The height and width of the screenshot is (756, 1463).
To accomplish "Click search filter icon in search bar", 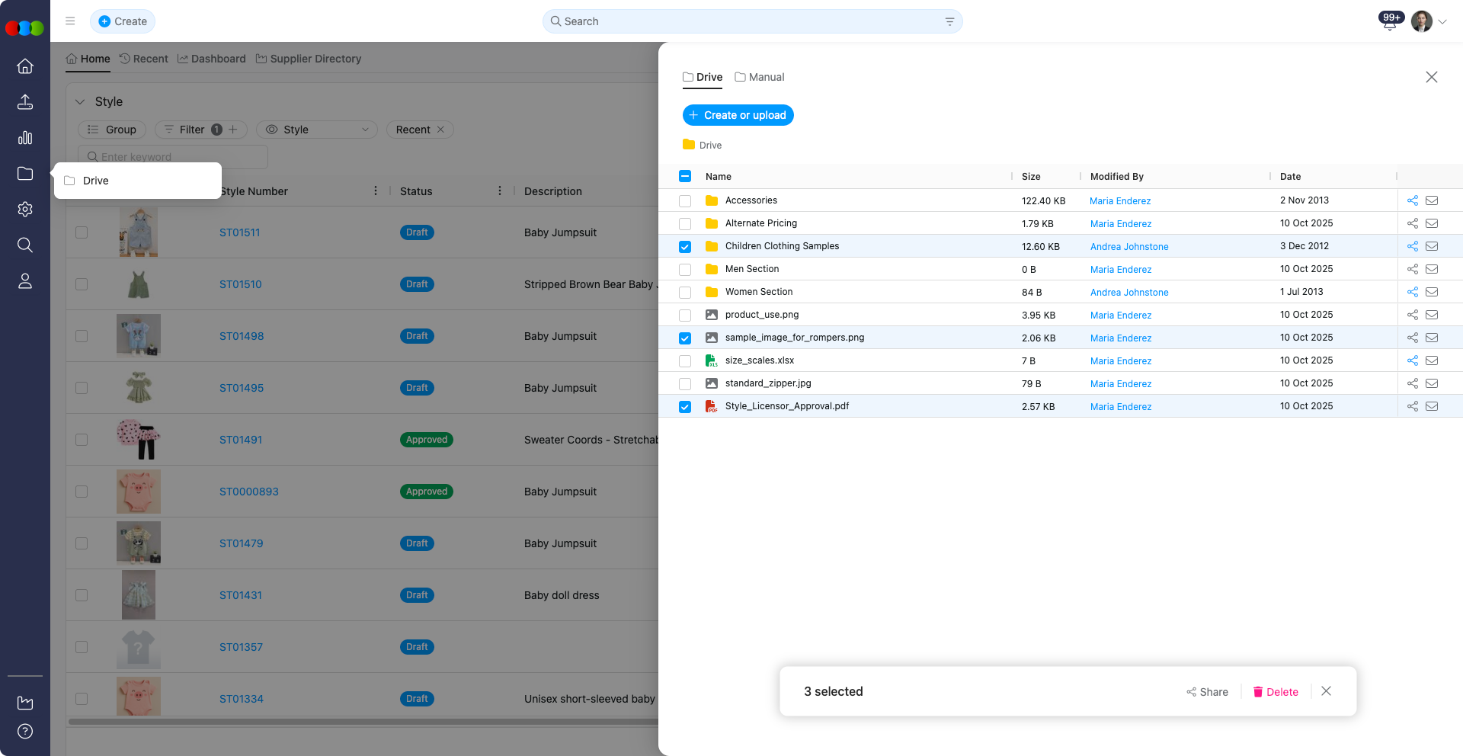I will (x=949, y=21).
